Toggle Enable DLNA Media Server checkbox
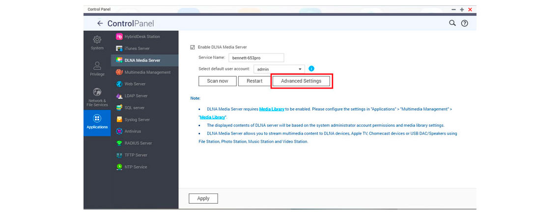Viewport: 560px width, 215px height. click(193, 47)
